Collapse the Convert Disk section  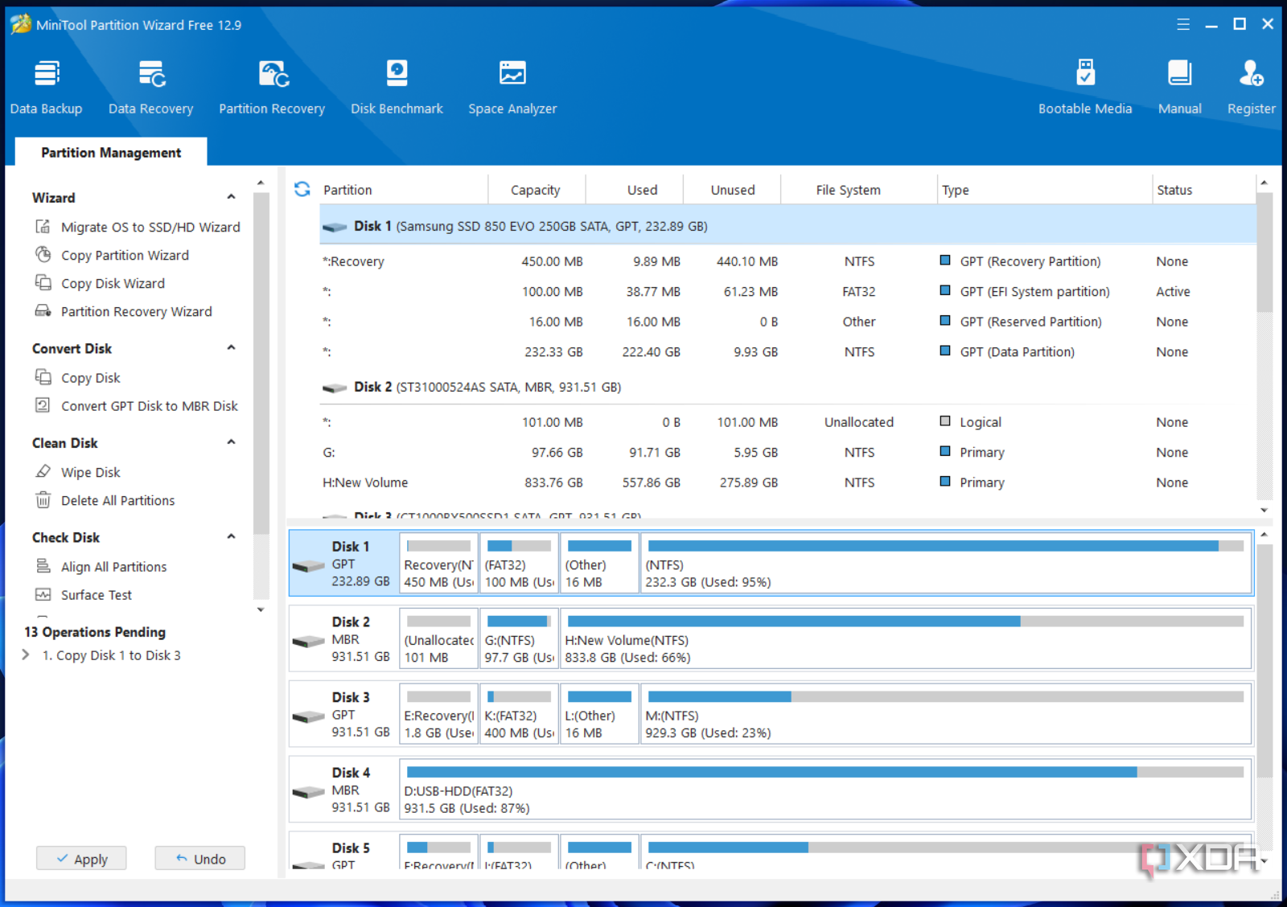231,348
